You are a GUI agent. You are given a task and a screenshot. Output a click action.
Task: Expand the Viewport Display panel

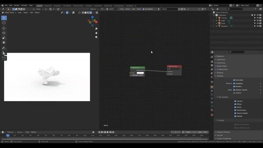pyautogui.click(x=223, y=132)
